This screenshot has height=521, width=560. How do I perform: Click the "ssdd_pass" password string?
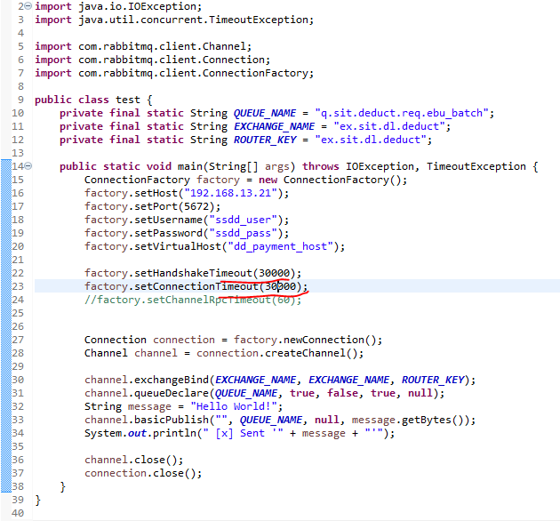(244, 233)
